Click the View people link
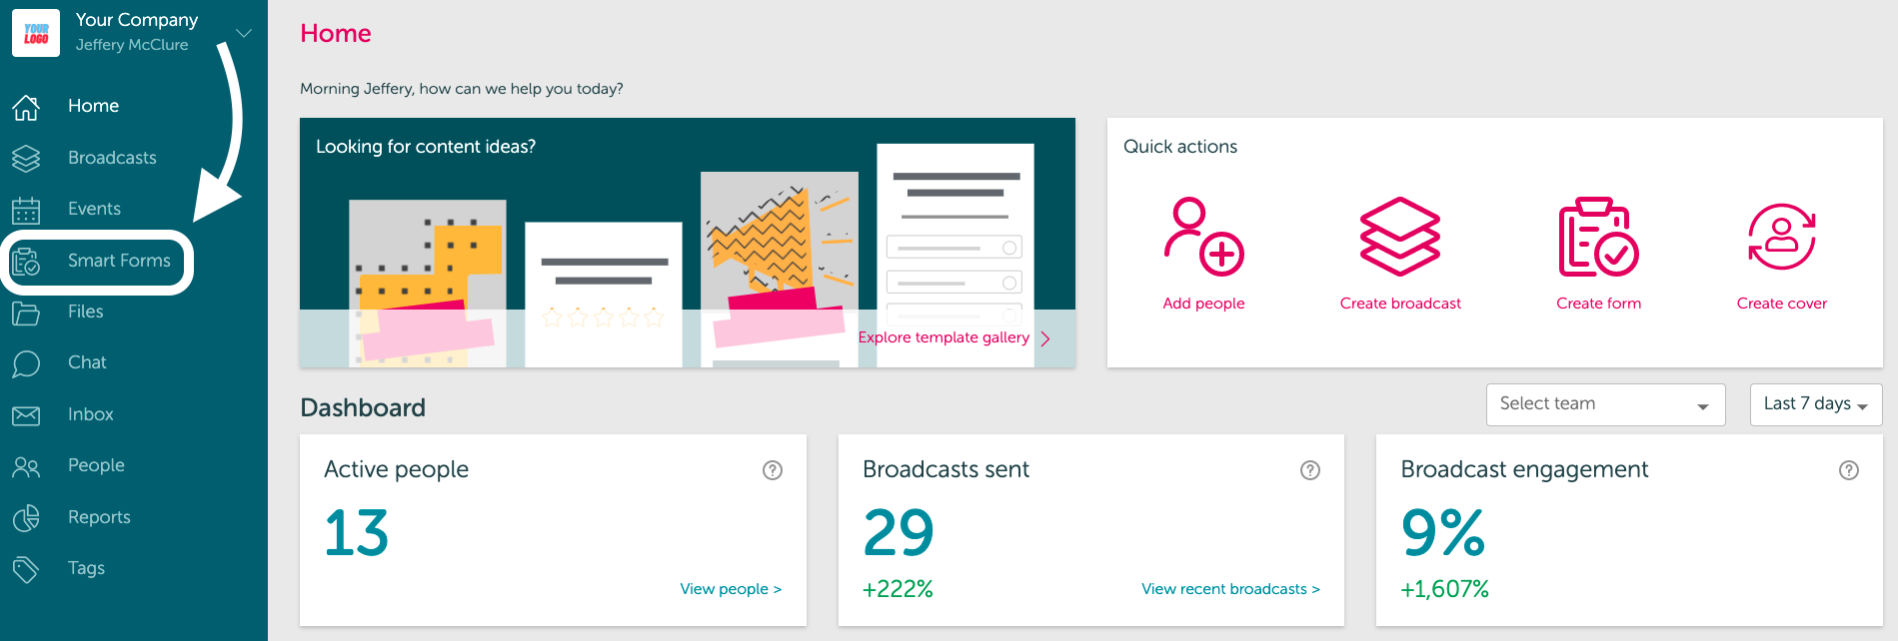The image size is (1898, 641). pos(731,589)
